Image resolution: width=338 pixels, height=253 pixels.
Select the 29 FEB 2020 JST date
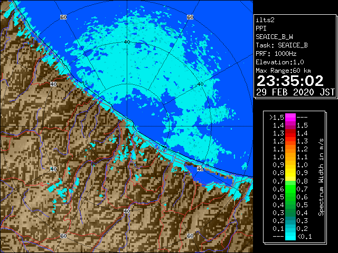295,92
